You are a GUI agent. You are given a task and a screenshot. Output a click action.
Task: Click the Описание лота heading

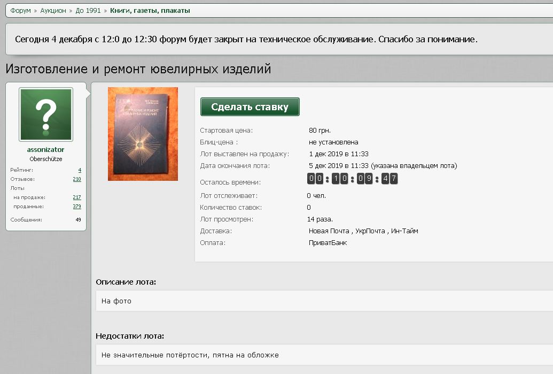[x=126, y=282]
